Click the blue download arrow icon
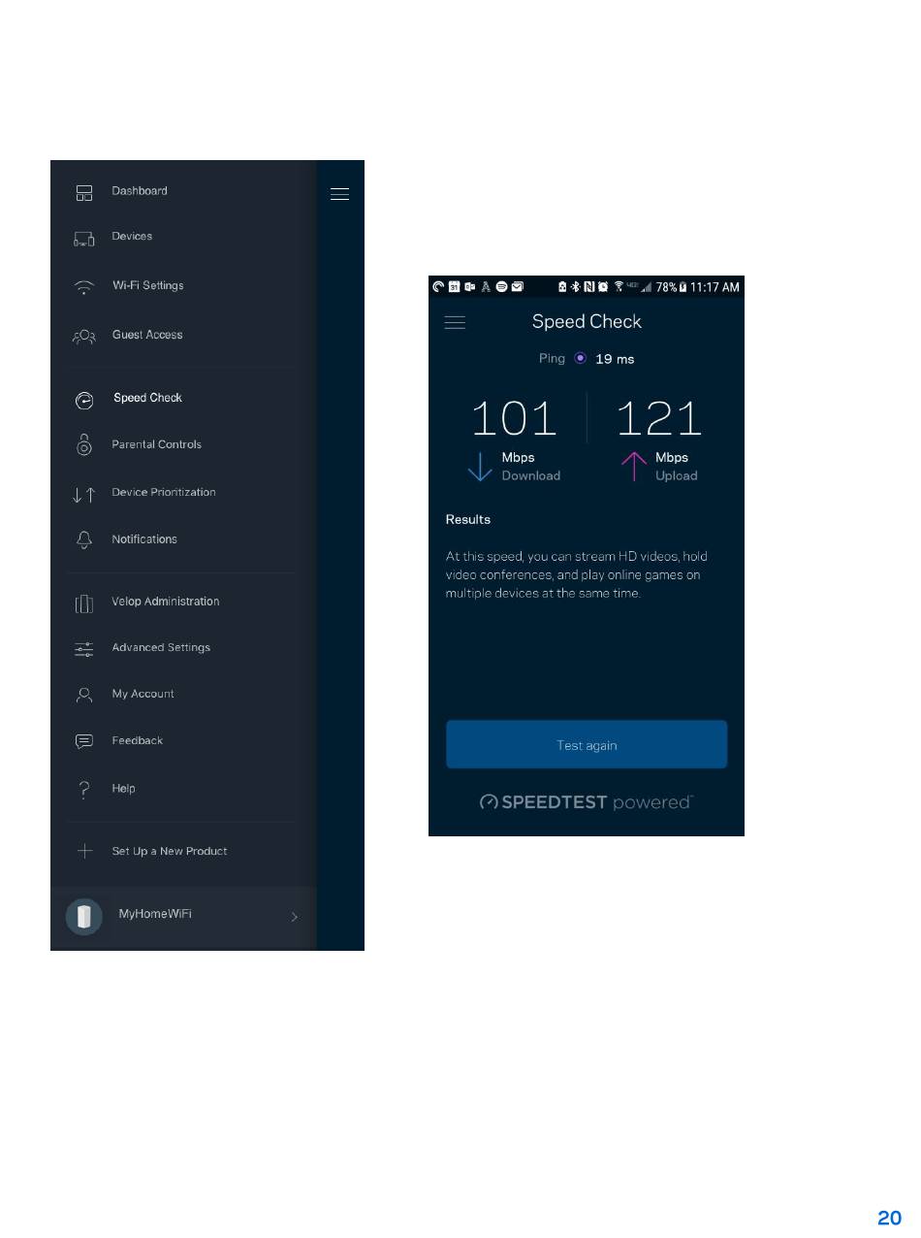 (480, 467)
